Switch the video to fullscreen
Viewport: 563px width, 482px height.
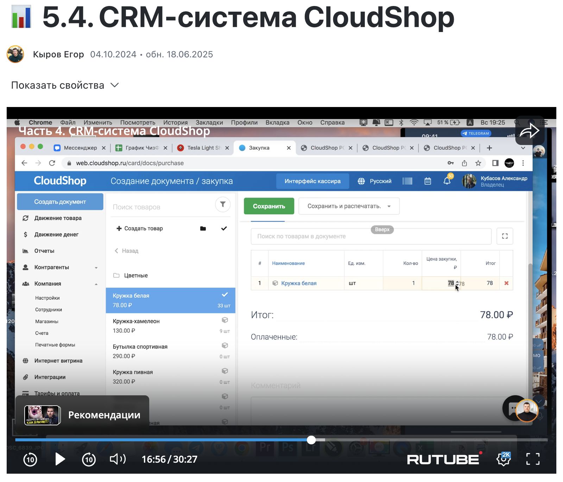tap(533, 459)
